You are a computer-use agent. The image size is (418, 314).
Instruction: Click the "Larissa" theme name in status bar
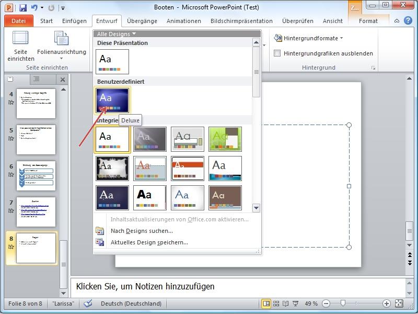[63, 304]
